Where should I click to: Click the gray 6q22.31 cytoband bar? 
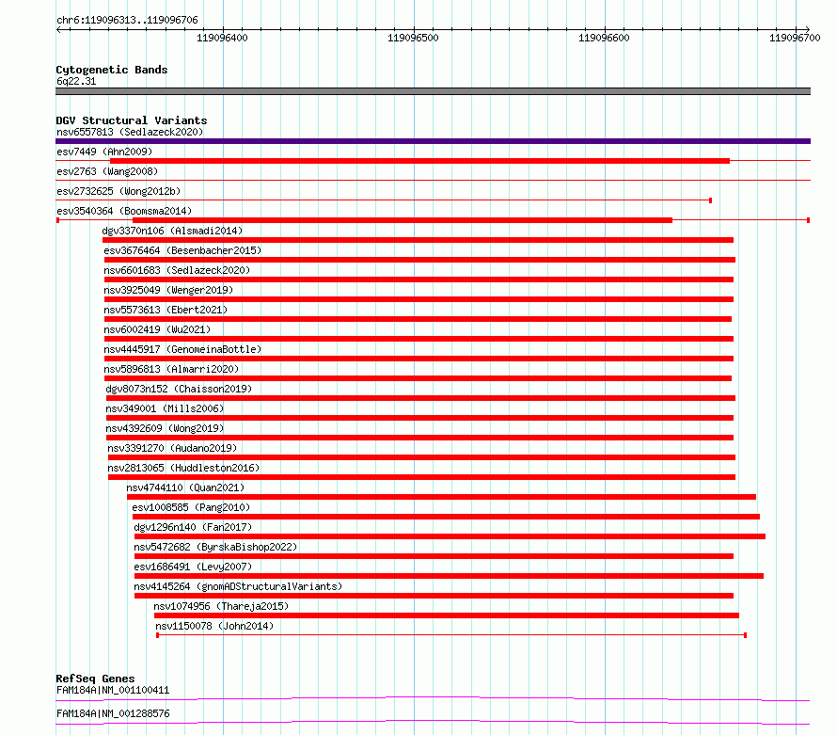[x=433, y=91]
